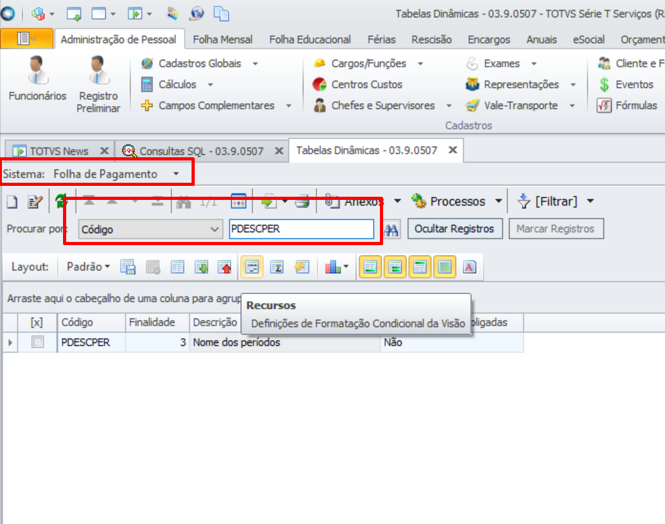Click the green export arrow icon

coord(269,201)
